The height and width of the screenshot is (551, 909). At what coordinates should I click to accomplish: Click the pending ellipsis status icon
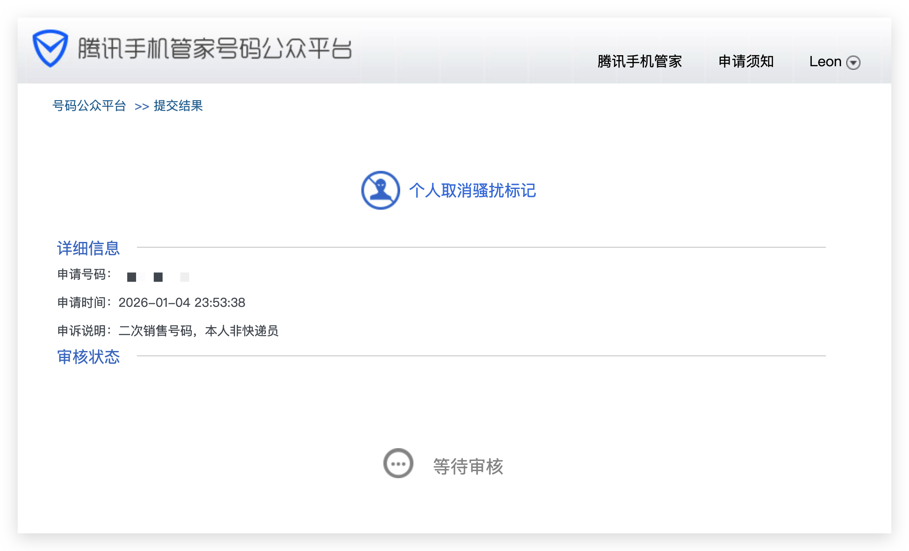coord(398,464)
